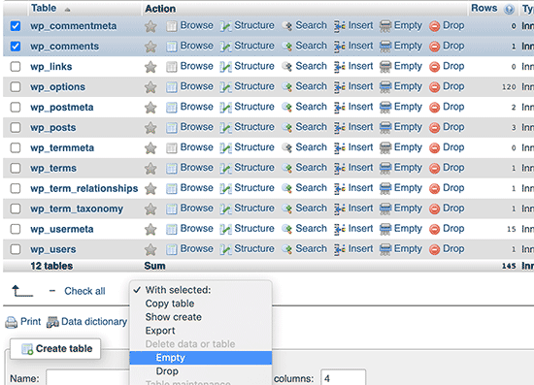Click the Check all link
Image resolution: width=534 pixels, height=385 pixels.
[x=84, y=291]
